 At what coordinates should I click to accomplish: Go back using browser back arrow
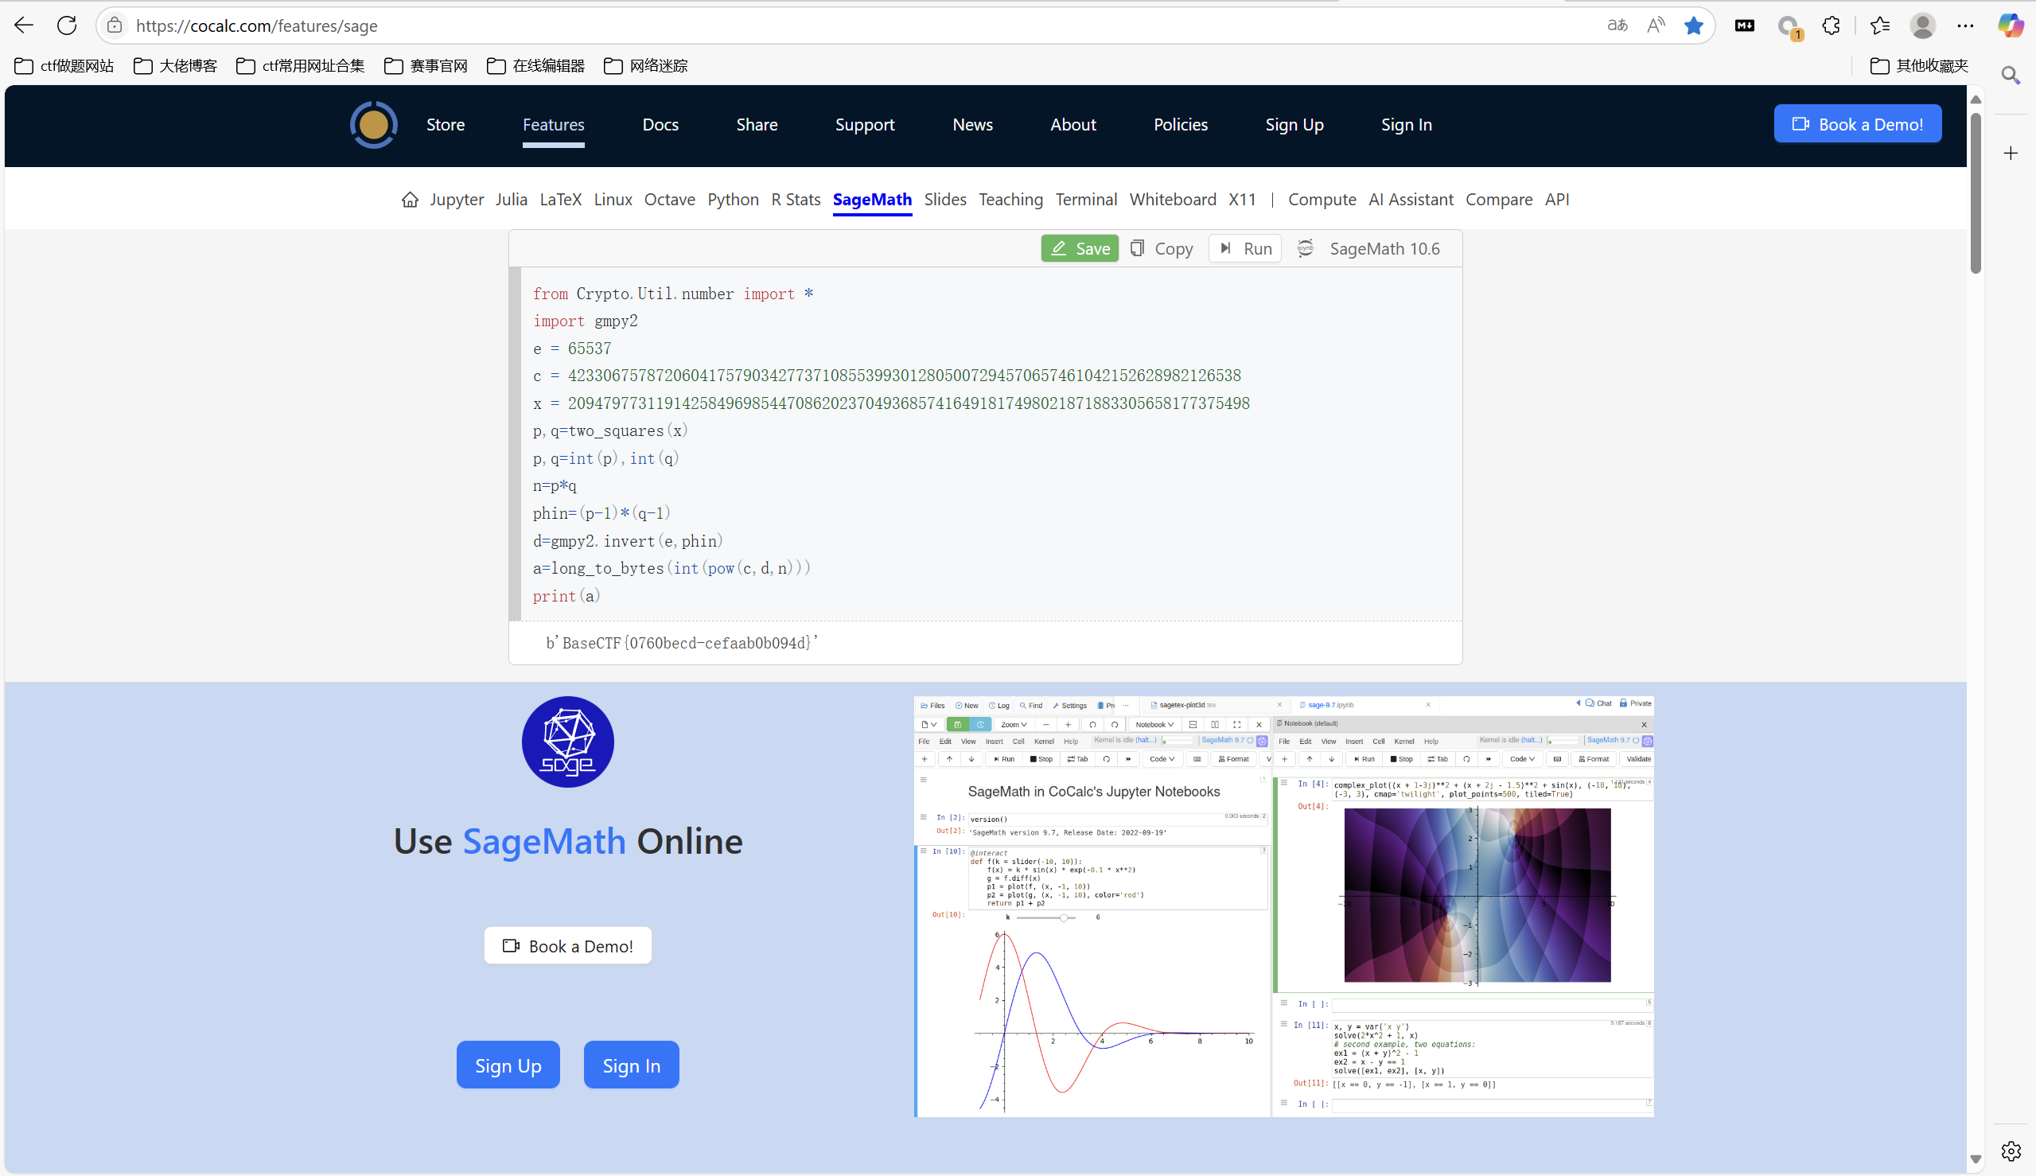(x=24, y=25)
